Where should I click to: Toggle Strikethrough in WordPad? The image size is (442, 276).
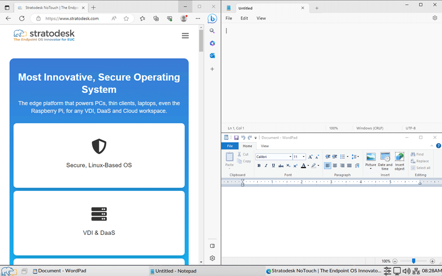pyautogui.click(x=281, y=165)
